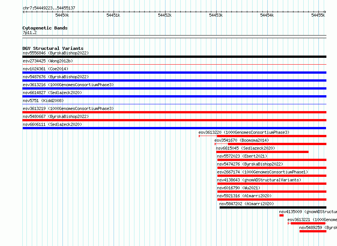Open the nsv1024361 (Coe2014) label
Screen dimensions: 337x246
click(45, 69)
